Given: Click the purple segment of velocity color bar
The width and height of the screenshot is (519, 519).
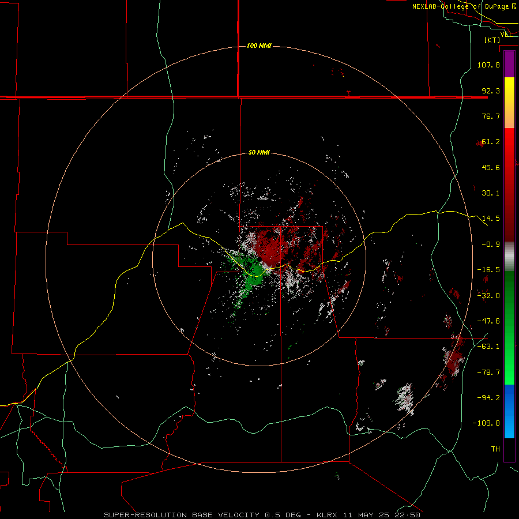Looking at the screenshot, I should pos(509,65).
